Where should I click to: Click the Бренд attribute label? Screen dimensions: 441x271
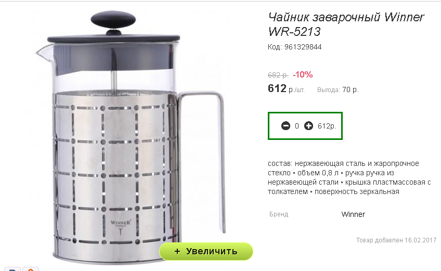click(279, 214)
